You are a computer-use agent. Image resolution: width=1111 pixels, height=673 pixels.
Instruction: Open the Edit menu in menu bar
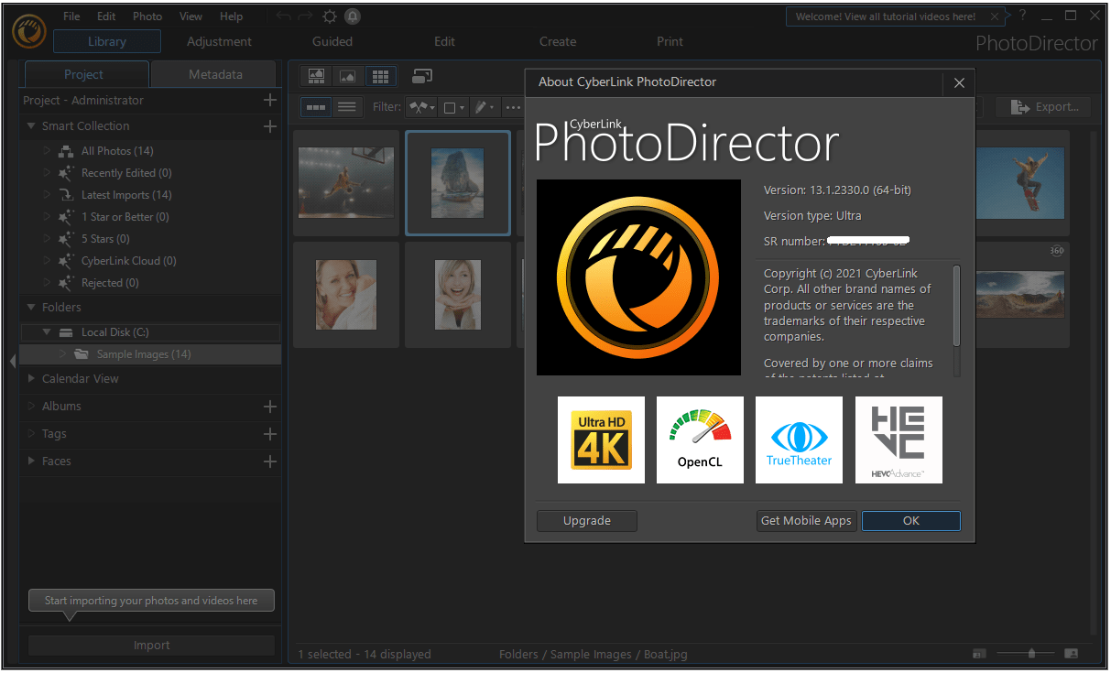106,16
